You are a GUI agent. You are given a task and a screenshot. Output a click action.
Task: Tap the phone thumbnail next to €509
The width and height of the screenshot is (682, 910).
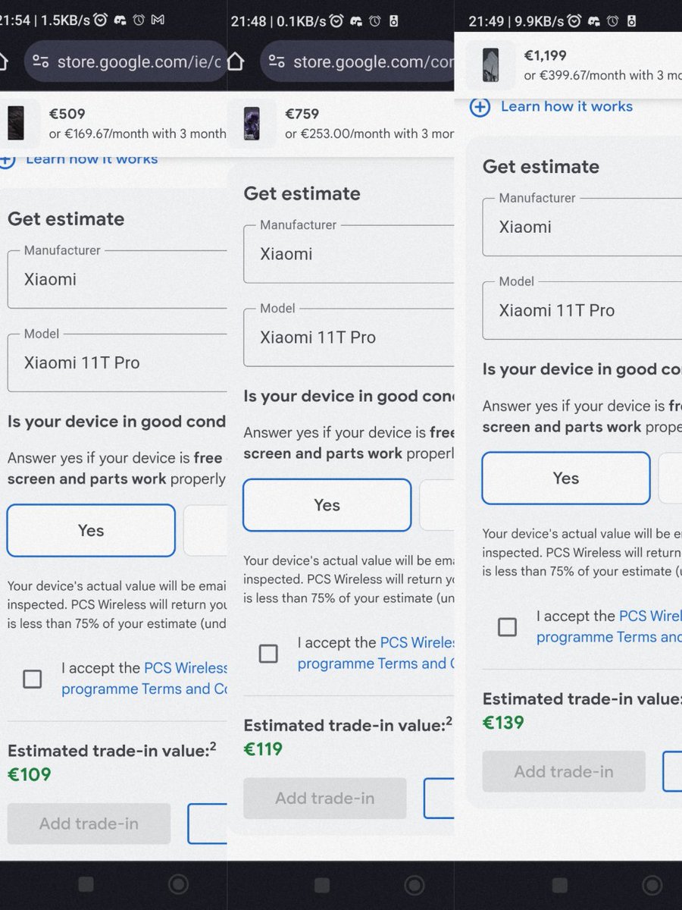16,124
